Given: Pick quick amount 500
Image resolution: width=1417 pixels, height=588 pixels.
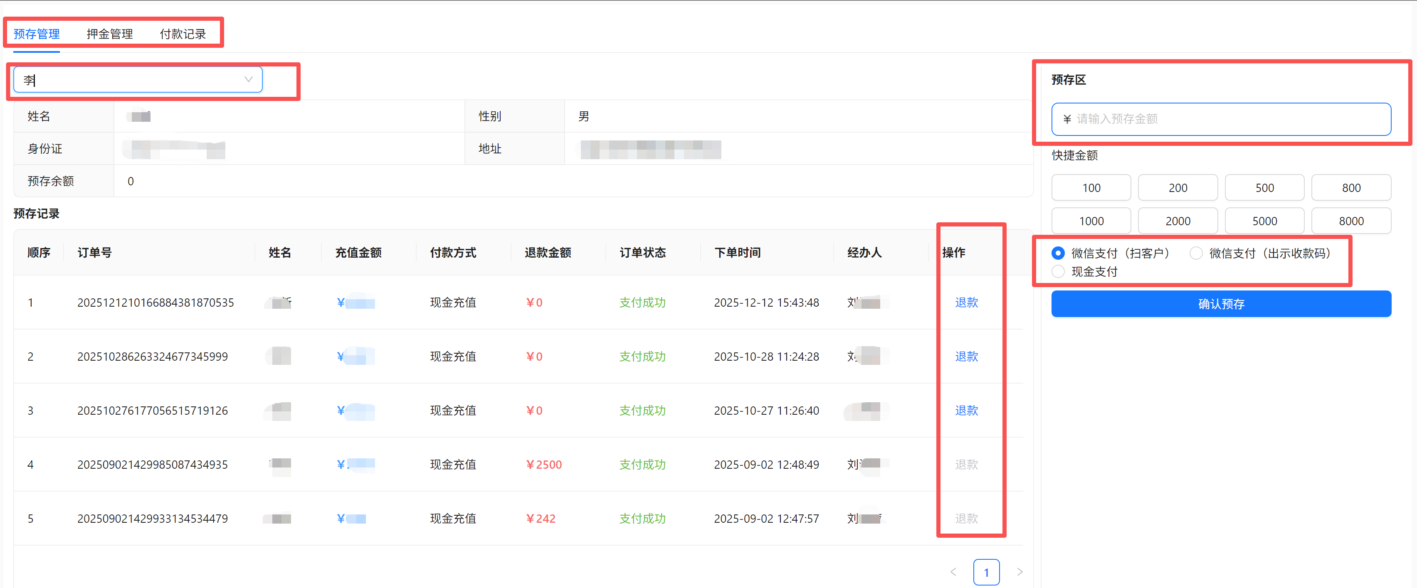Looking at the screenshot, I should tap(1264, 188).
